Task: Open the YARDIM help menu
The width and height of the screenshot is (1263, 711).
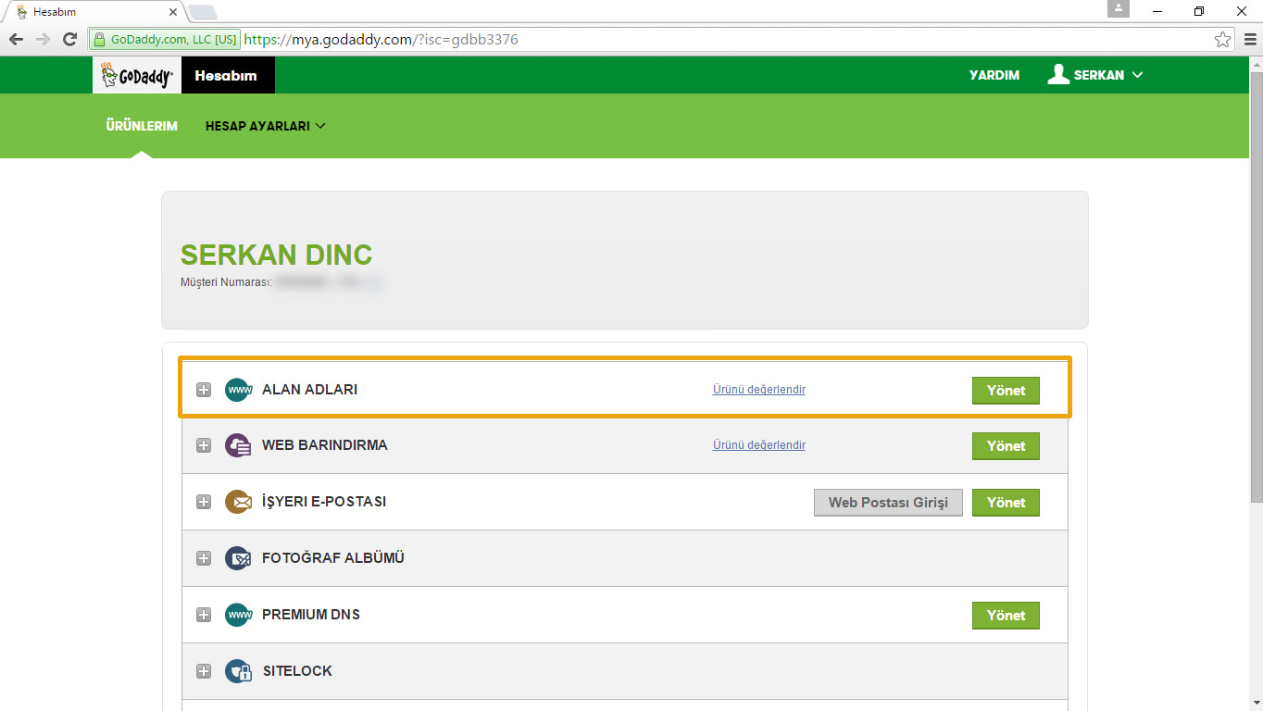Action: [994, 75]
